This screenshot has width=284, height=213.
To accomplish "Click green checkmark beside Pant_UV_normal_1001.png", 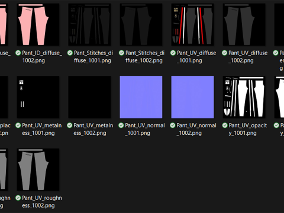I will click(121, 125).
